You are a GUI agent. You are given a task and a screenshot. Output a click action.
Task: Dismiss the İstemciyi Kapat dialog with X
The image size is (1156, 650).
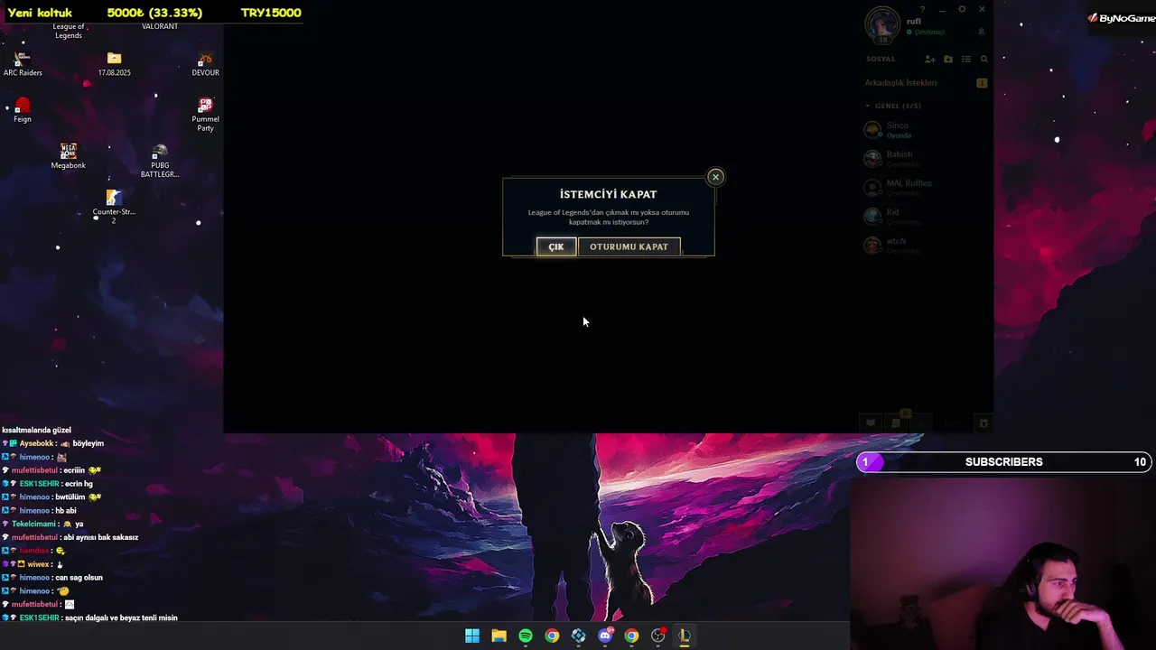click(x=715, y=177)
